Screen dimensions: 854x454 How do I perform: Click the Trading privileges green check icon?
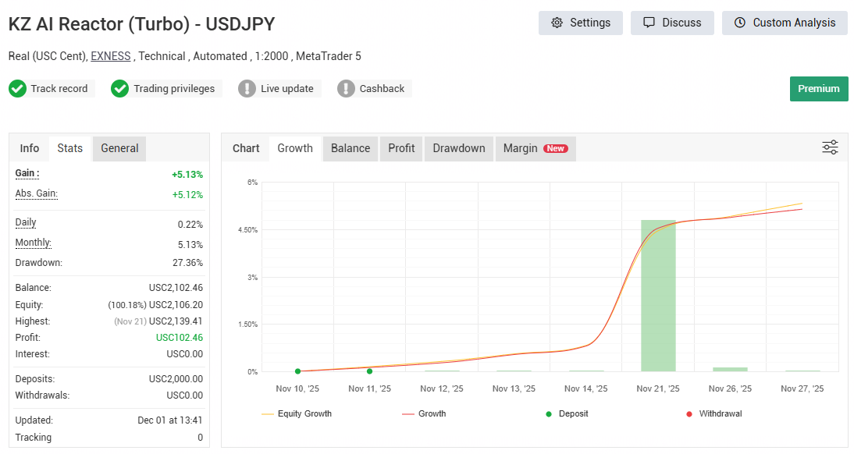(x=119, y=88)
